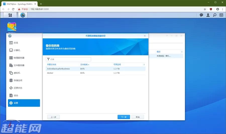The image size is (226, 134).
Task: Bookmark this page with star icon
Action: click(205, 9)
